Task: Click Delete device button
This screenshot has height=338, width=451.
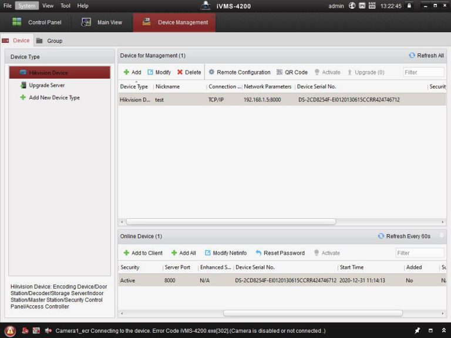Action: (189, 72)
